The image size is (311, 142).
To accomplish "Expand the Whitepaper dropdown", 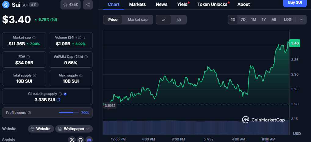I will (74, 129).
